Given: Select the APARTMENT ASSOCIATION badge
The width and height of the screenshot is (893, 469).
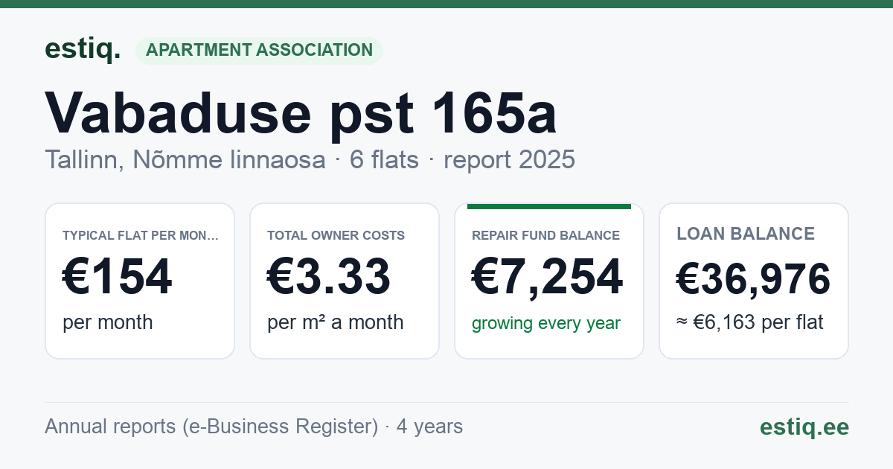Looking at the screenshot, I should tap(259, 51).
